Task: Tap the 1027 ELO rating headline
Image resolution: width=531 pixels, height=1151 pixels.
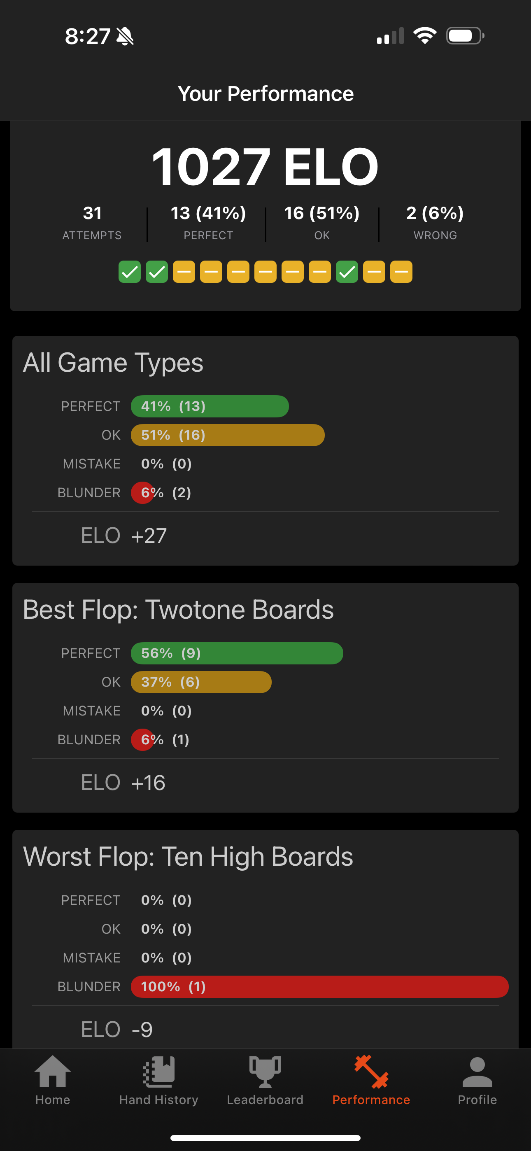Action: [265, 167]
